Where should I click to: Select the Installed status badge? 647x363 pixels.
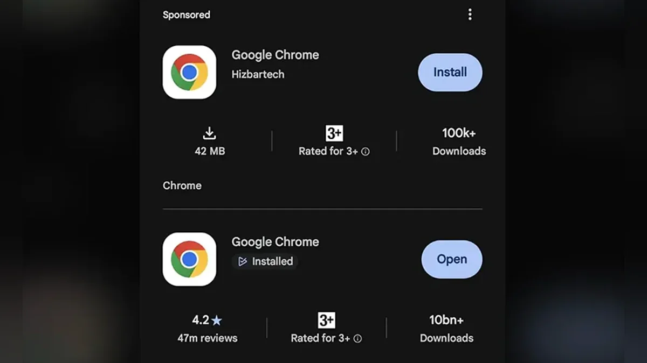point(265,261)
